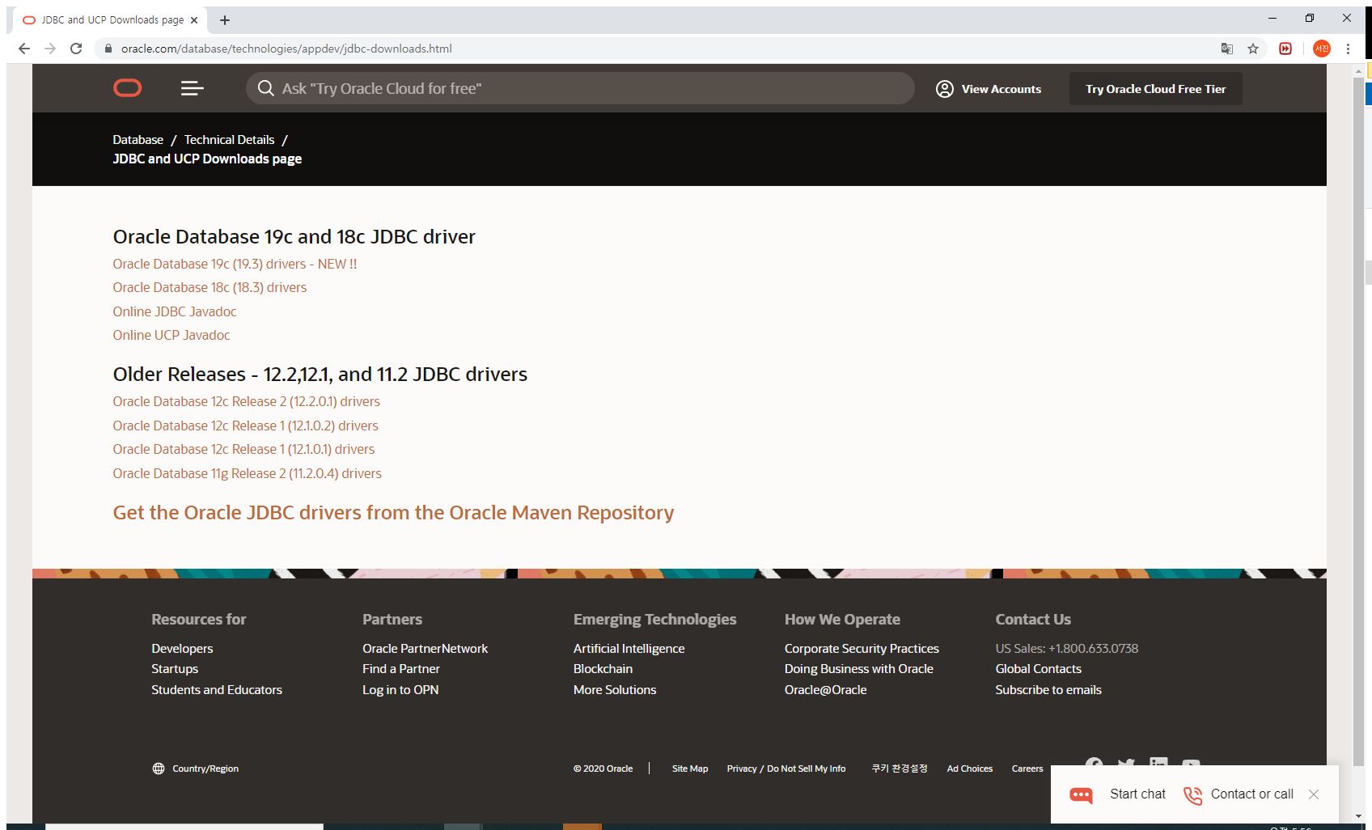Screen dimensions: 1372x830
Task: Bookmark this page with star icon
Action: 1253,49
